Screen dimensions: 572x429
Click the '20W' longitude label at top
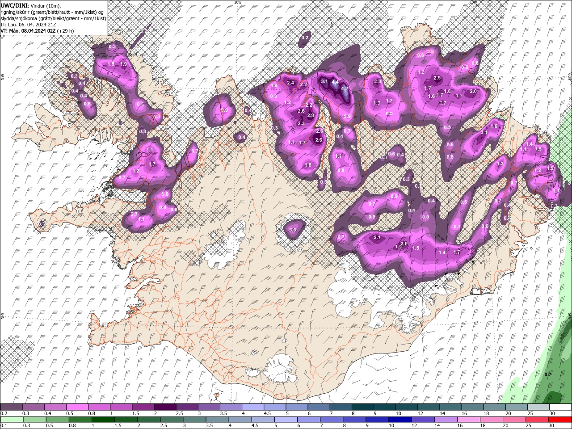(238, 2)
